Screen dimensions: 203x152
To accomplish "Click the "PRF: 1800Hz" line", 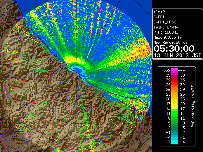I will pyautogui.click(x=166, y=32).
